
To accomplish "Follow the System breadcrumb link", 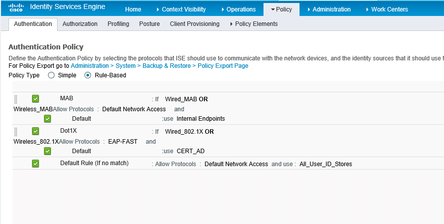I will tap(125, 66).
